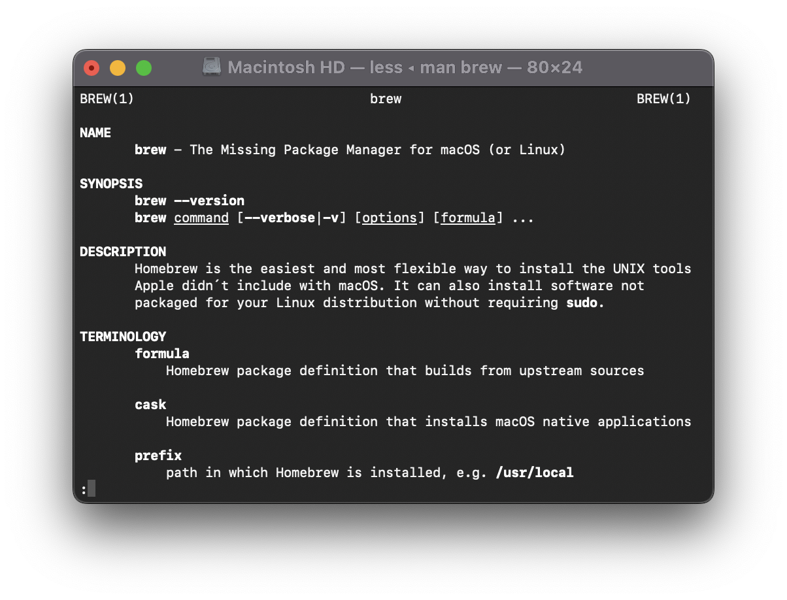This screenshot has height=600, width=787.
Task: Click 'packaged for your Linux distribution' line
Action: coord(370,303)
